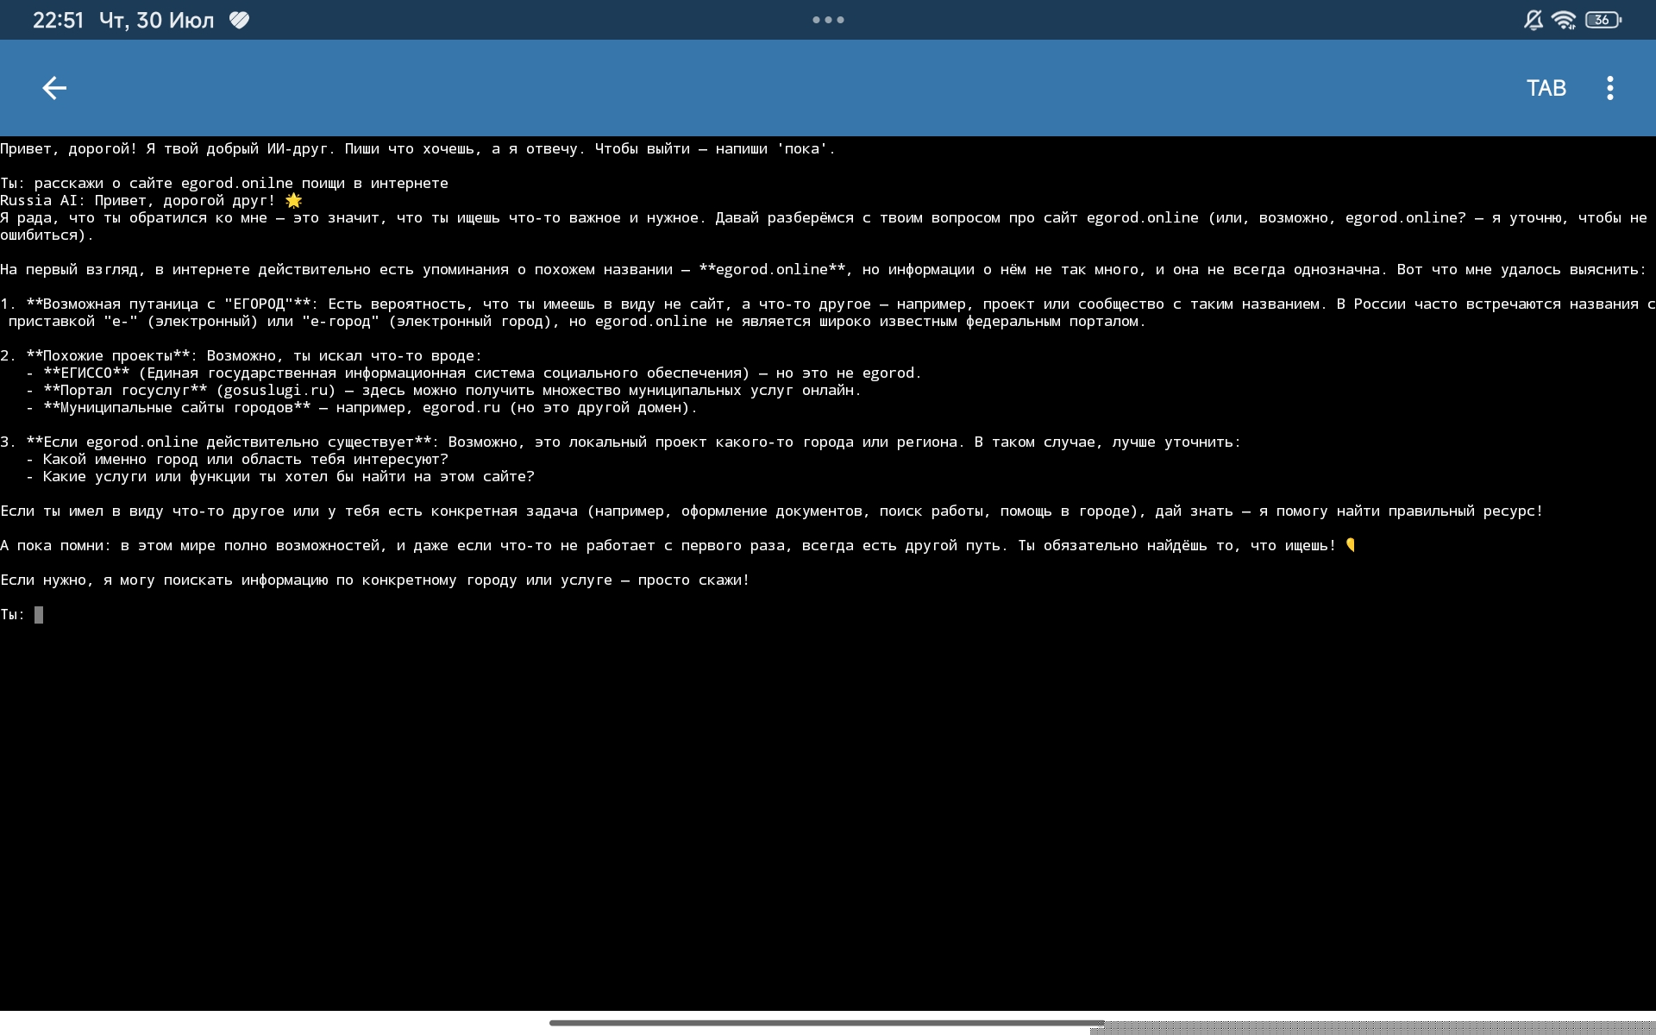1656x1035 pixels.
Task: Click the star emoji after дорогой друг!
Action: (293, 200)
